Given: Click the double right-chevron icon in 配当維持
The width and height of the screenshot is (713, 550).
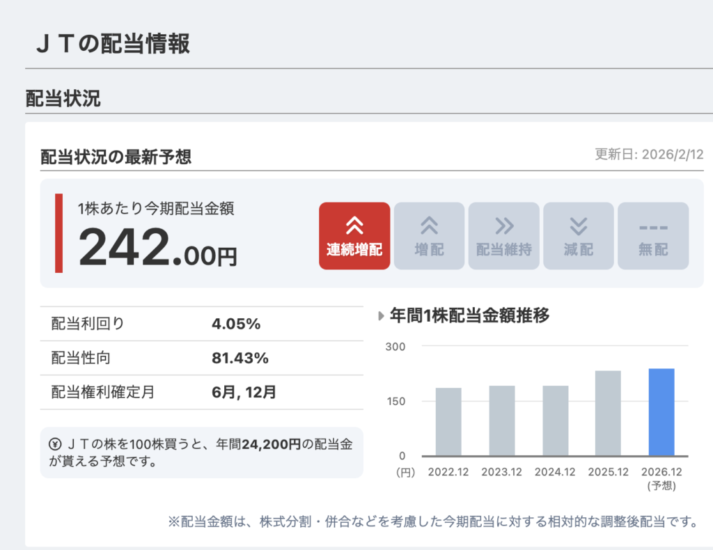Looking at the screenshot, I should coord(504,226).
